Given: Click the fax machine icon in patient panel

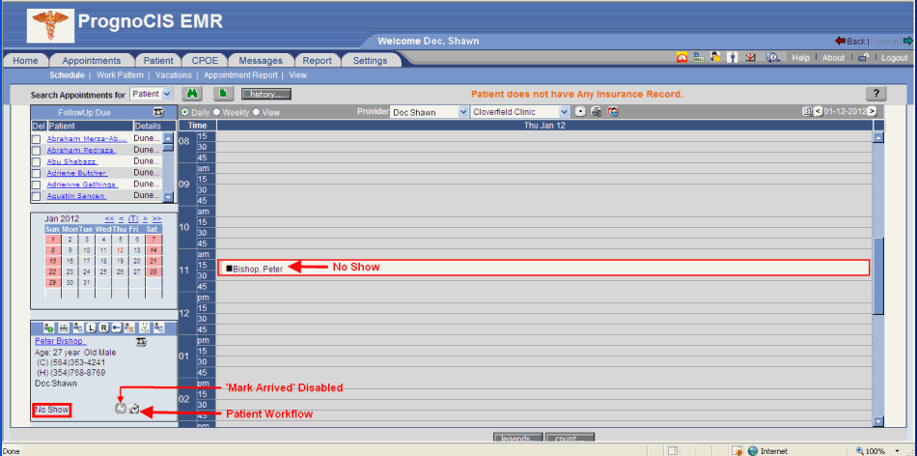Looking at the screenshot, I should (65, 328).
